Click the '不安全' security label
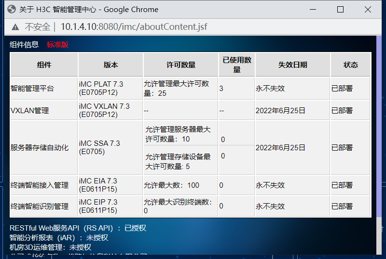Screen dimensions: 386x259 click(38, 27)
